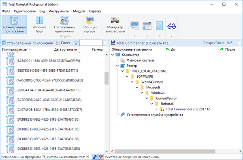Select program {BC9DEB9B-2AEC-4948-9A0F-21CAD5E4F848}

pos(49,100)
